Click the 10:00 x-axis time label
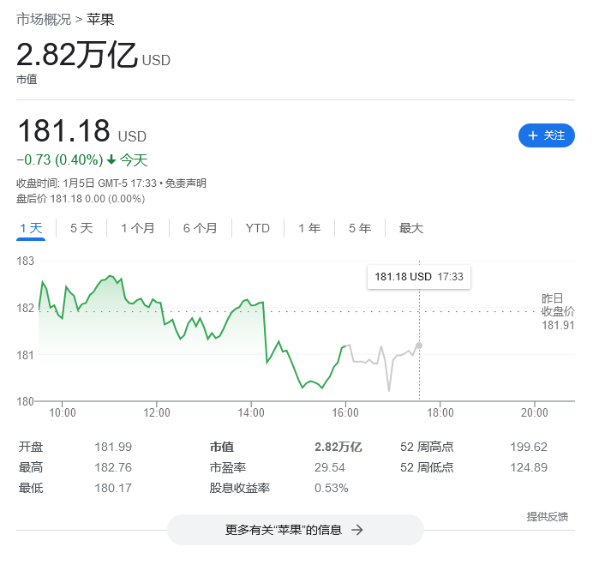 pos(62,412)
